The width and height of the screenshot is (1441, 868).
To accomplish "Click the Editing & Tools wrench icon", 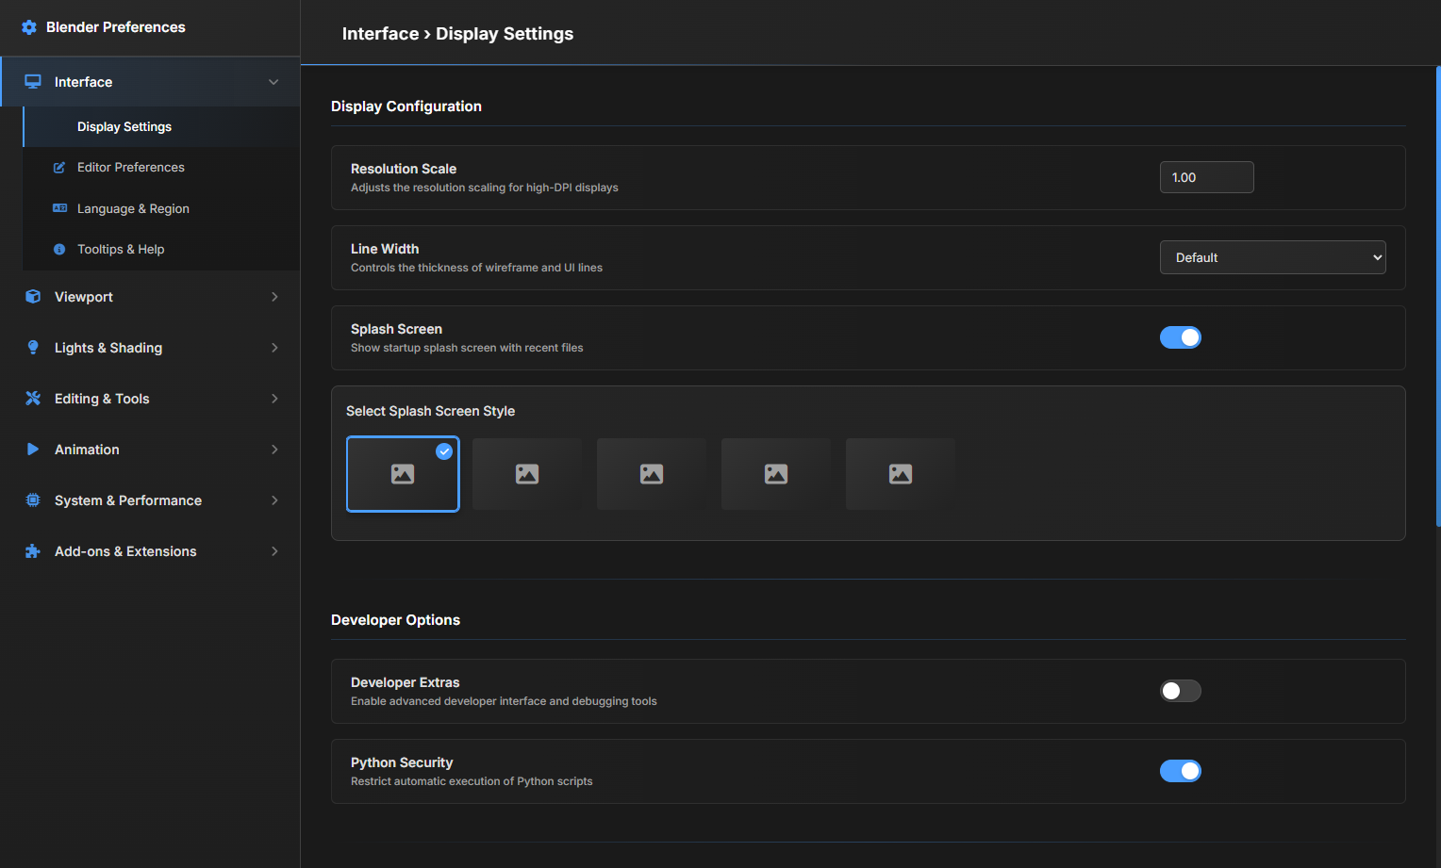I will pos(33,399).
